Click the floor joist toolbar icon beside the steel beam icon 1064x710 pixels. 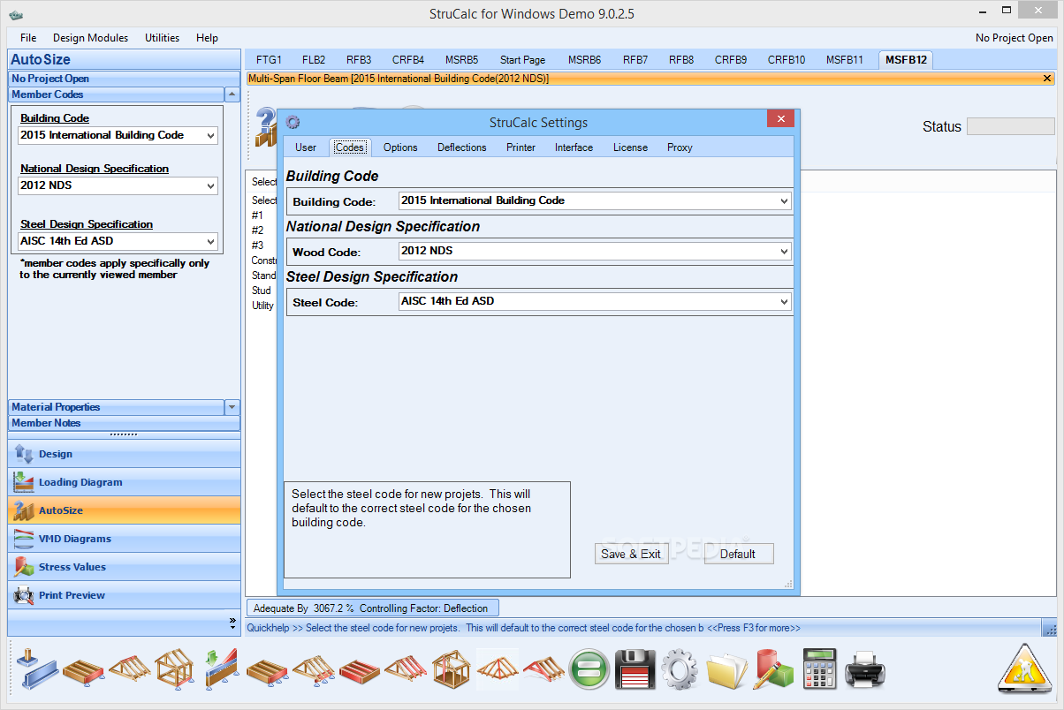[84, 670]
